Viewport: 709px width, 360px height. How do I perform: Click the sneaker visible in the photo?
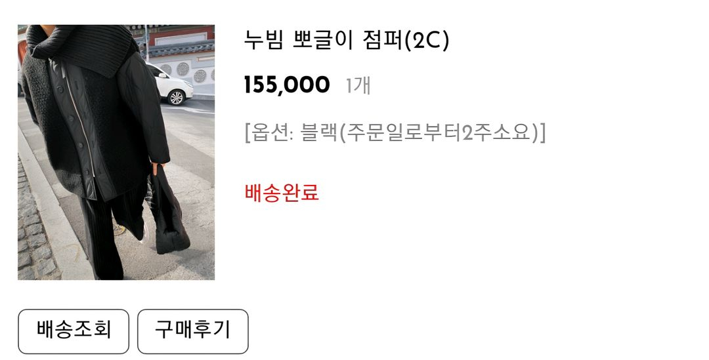[120, 230]
